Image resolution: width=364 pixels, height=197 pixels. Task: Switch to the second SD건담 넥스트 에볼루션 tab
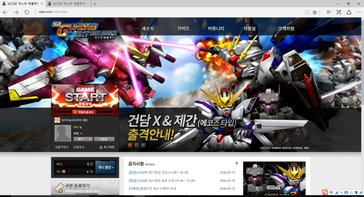pyautogui.click(x=68, y=4)
